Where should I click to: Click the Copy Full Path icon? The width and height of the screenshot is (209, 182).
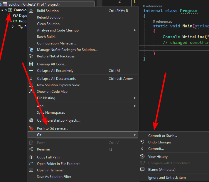(31, 157)
